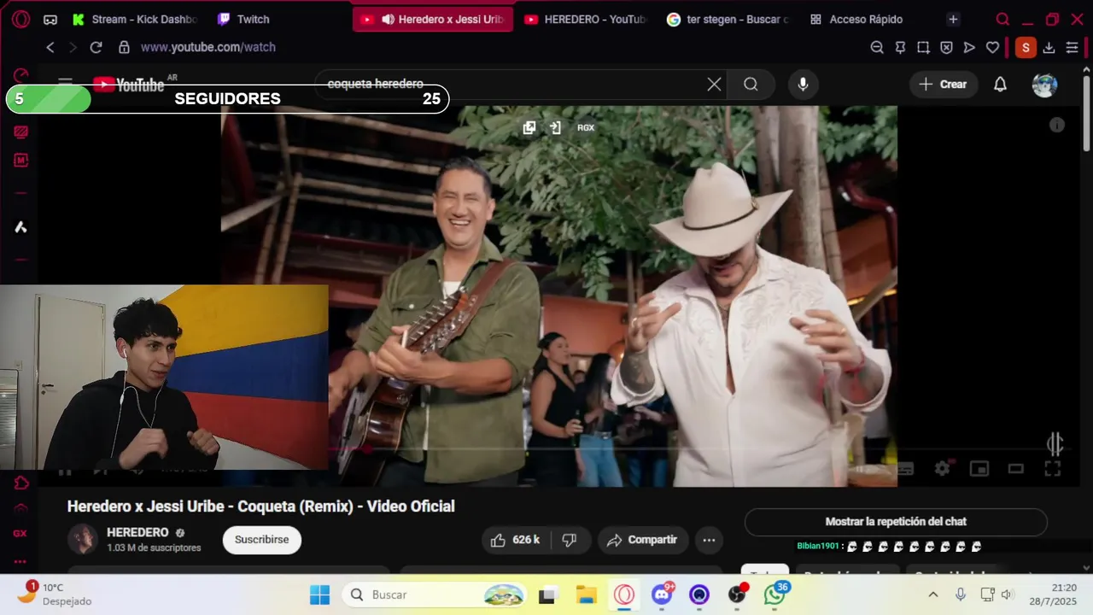
Task: Open the three-dots sidebar setup menu
Action: click(x=20, y=562)
